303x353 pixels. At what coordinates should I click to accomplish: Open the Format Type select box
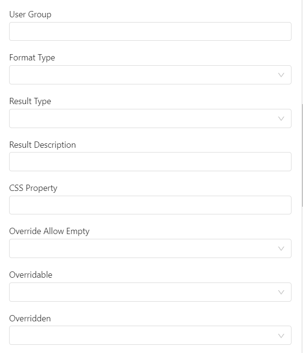(144, 75)
